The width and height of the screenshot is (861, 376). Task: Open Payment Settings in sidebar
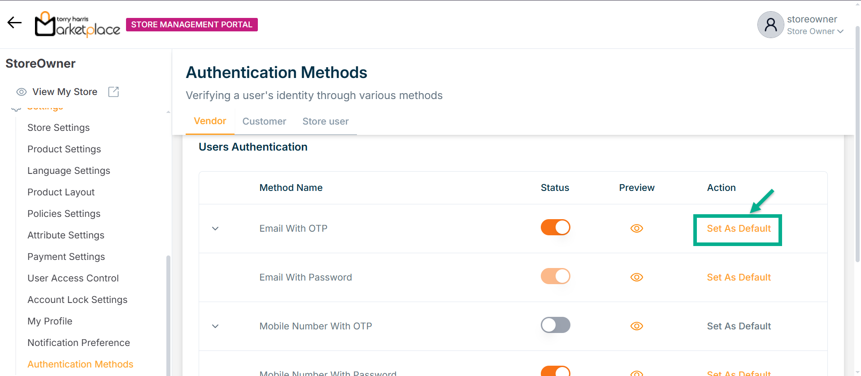66,257
